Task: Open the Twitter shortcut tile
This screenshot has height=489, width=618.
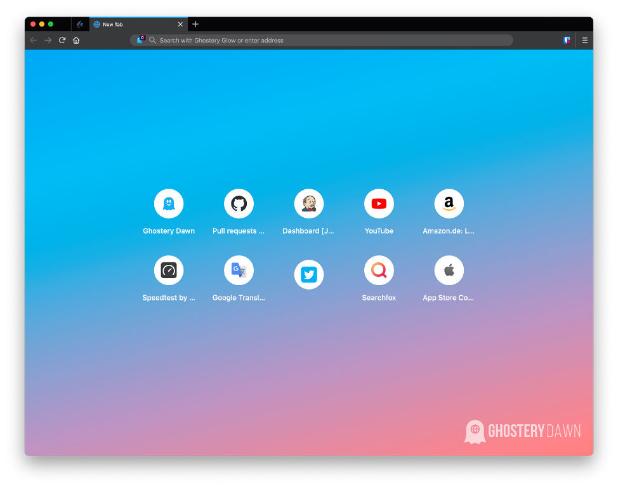Action: [x=309, y=274]
